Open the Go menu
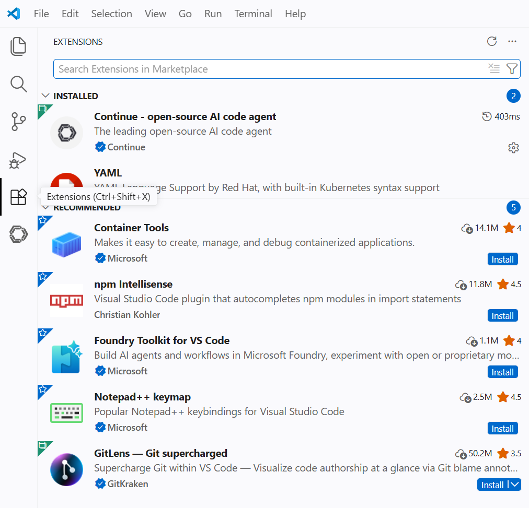529x508 pixels. pyautogui.click(x=185, y=14)
